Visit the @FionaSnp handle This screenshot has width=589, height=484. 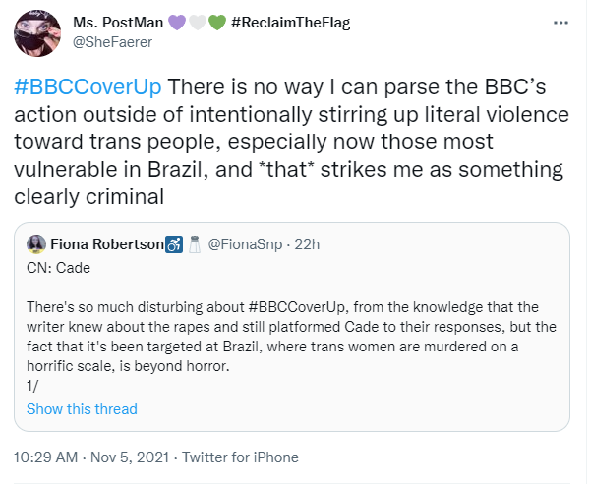tap(245, 244)
